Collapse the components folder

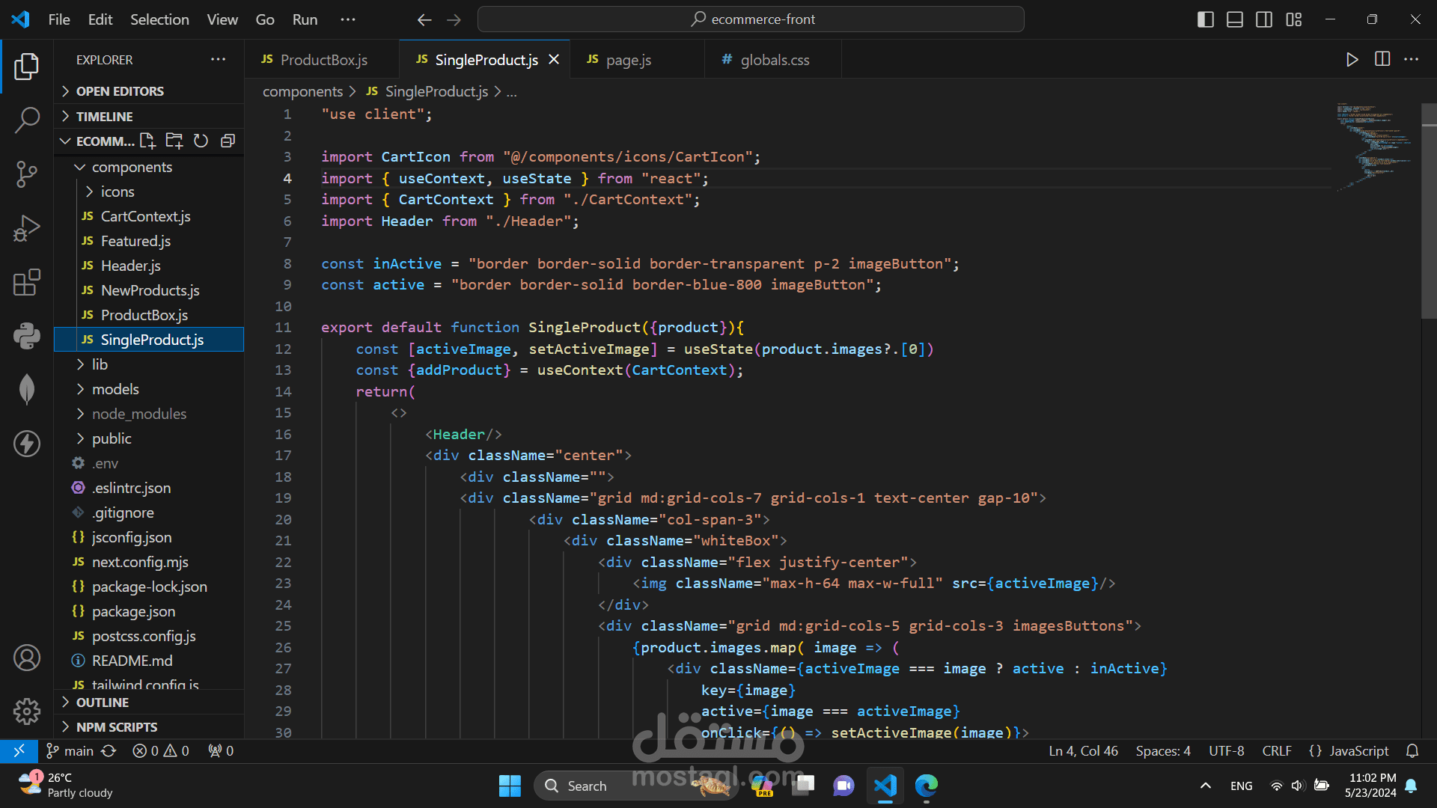(x=132, y=167)
